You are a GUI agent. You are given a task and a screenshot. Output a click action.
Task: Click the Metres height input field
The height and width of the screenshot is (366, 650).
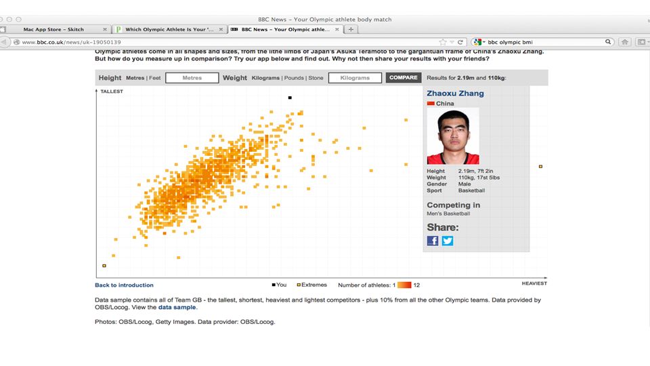[x=192, y=77]
